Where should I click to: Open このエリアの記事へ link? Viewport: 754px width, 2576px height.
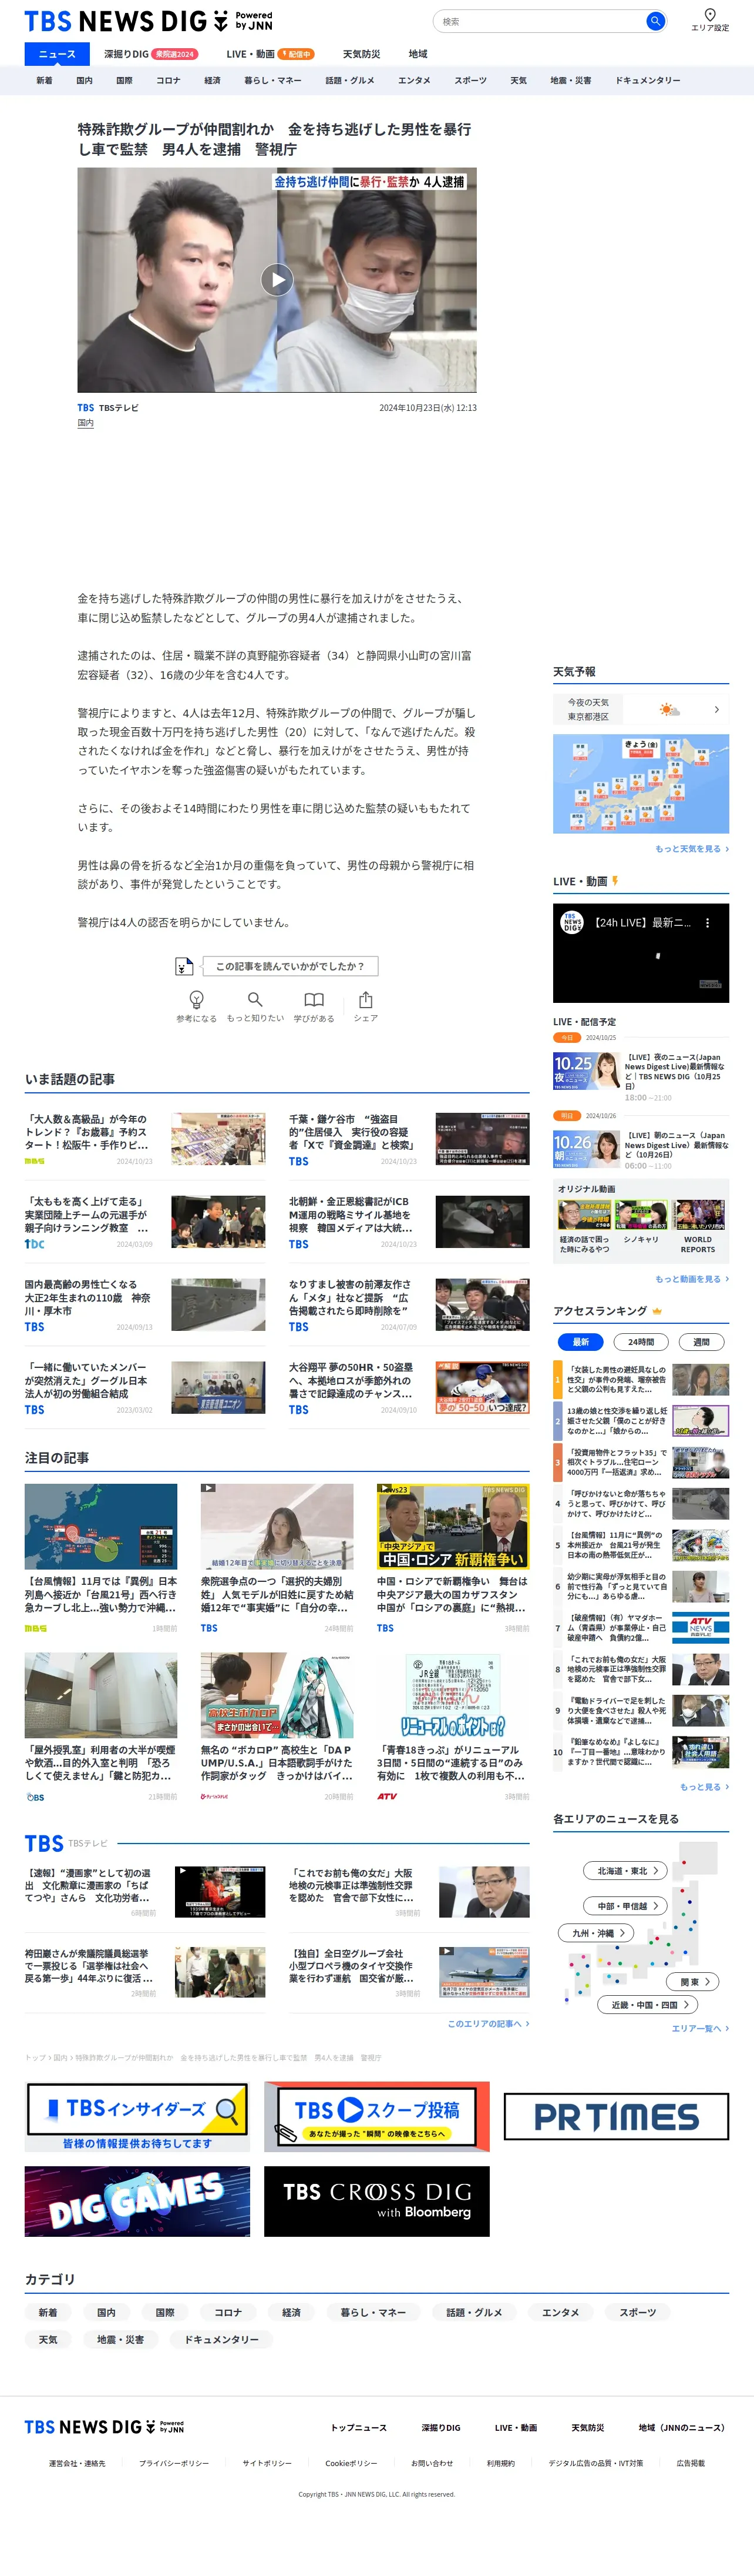489,2023
